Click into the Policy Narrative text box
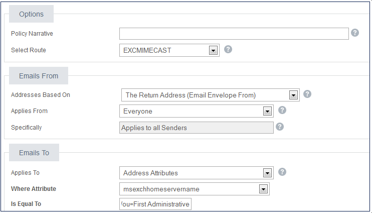Screen dimensions: 372x213 coord(234,34)
